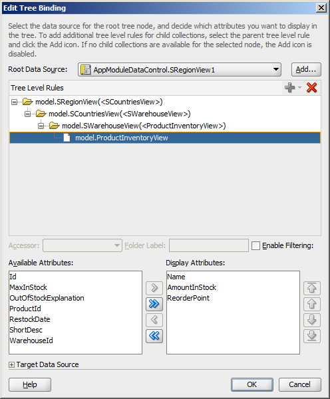Move attribute to top of list

312,288
